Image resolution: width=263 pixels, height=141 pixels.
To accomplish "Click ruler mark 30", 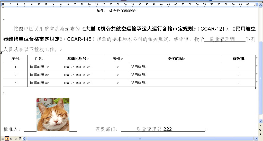I will pyautogui.click(x=111, y=4).
